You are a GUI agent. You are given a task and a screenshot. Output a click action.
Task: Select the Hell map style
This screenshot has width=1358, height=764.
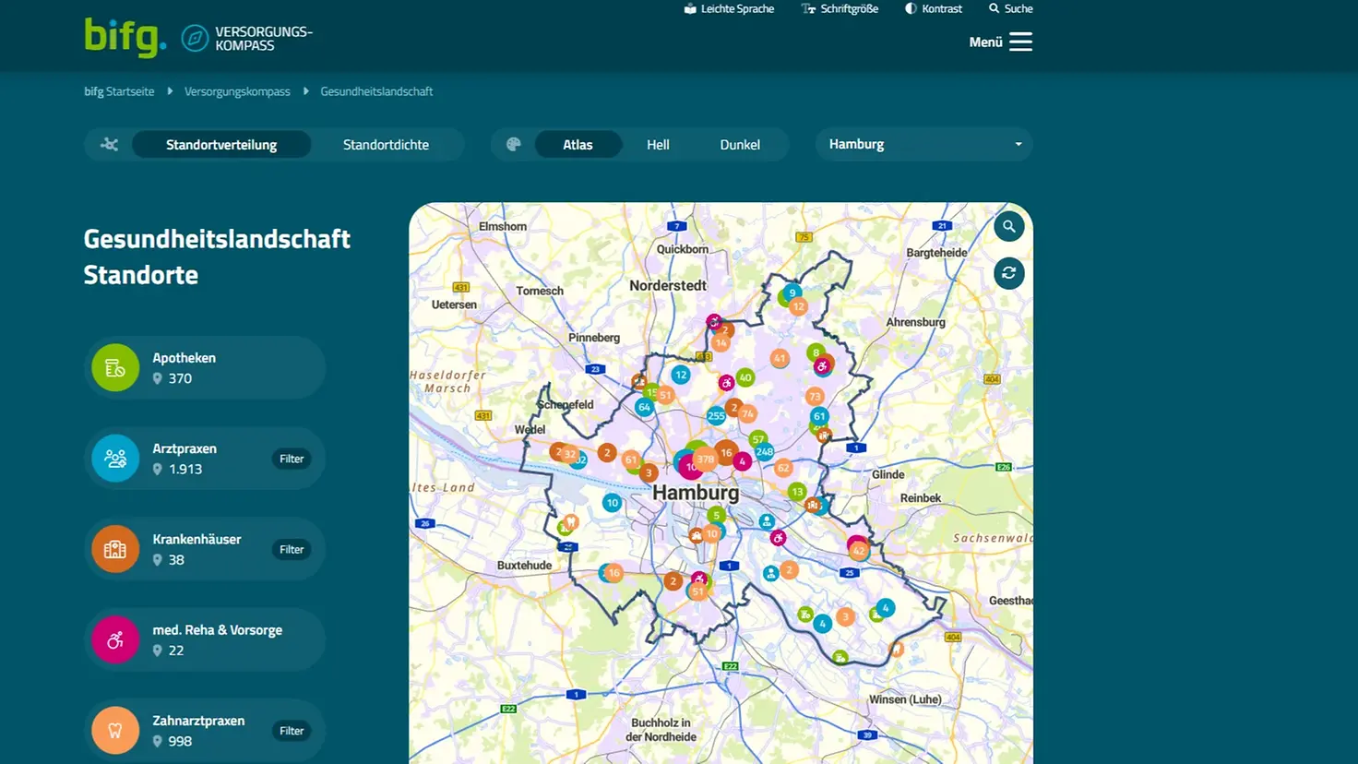(658, 145)
